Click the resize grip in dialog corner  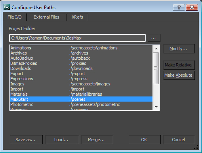tap(196, 147)
